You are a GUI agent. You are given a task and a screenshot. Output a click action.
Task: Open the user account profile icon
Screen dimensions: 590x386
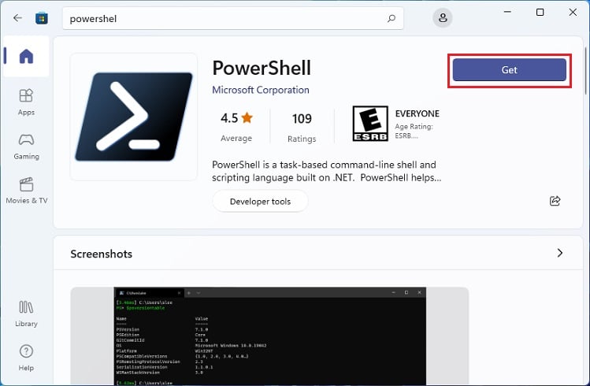(443, 17)
